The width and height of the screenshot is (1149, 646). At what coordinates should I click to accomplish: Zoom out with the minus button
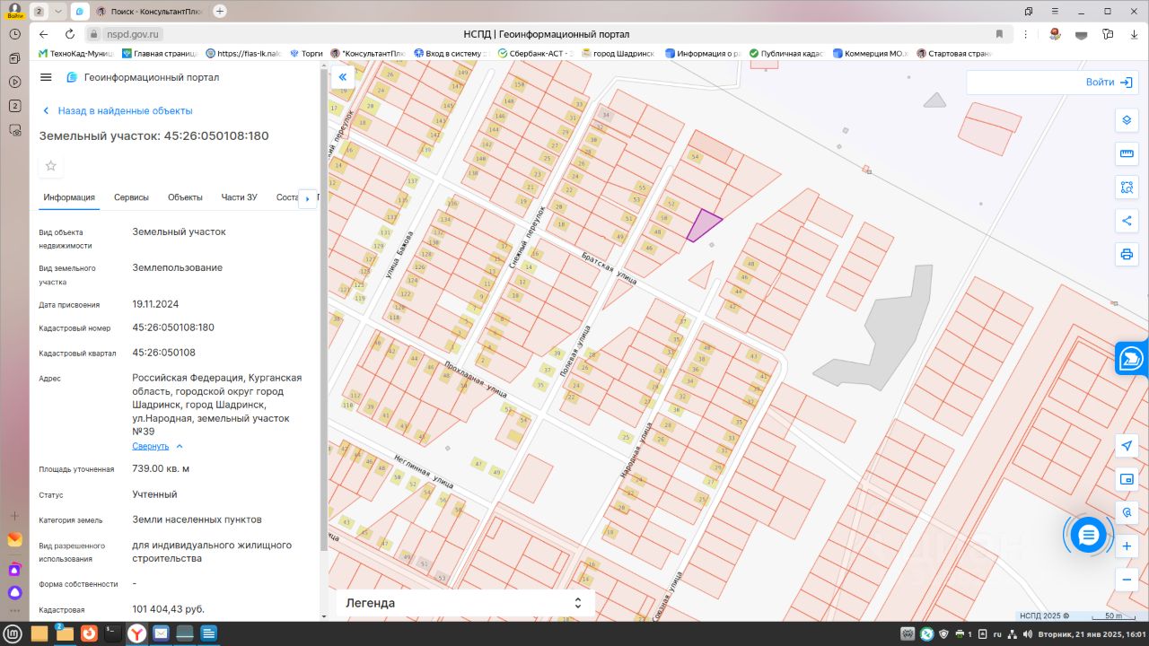coord(1127,580)
